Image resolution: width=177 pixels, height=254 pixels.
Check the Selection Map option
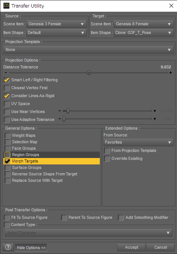(8, 142)
